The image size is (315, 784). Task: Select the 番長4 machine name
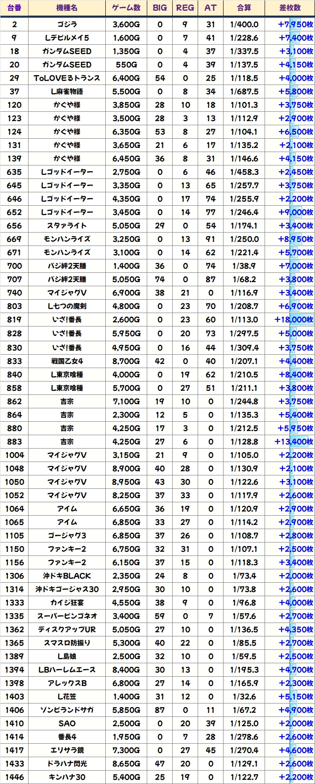[x=67, y=737]
